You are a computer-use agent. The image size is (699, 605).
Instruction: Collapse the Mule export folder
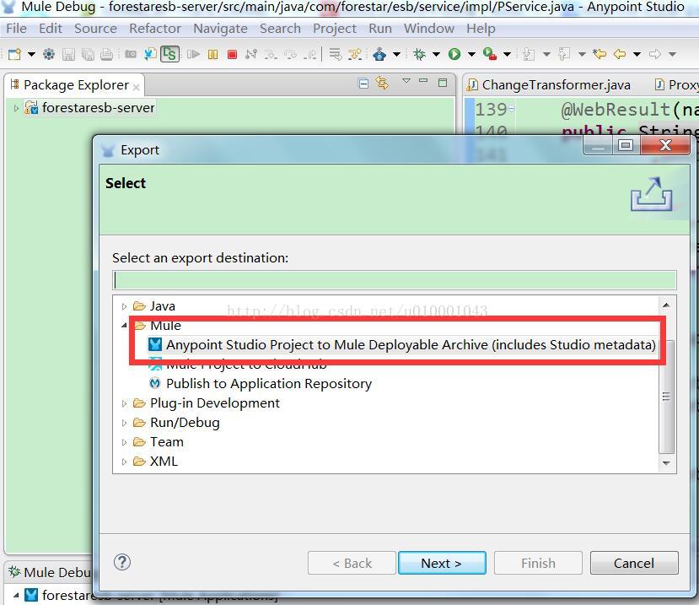click(x=125, y=326)
